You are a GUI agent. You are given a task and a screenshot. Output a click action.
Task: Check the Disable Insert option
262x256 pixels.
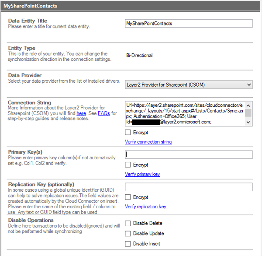coord(128,244)
